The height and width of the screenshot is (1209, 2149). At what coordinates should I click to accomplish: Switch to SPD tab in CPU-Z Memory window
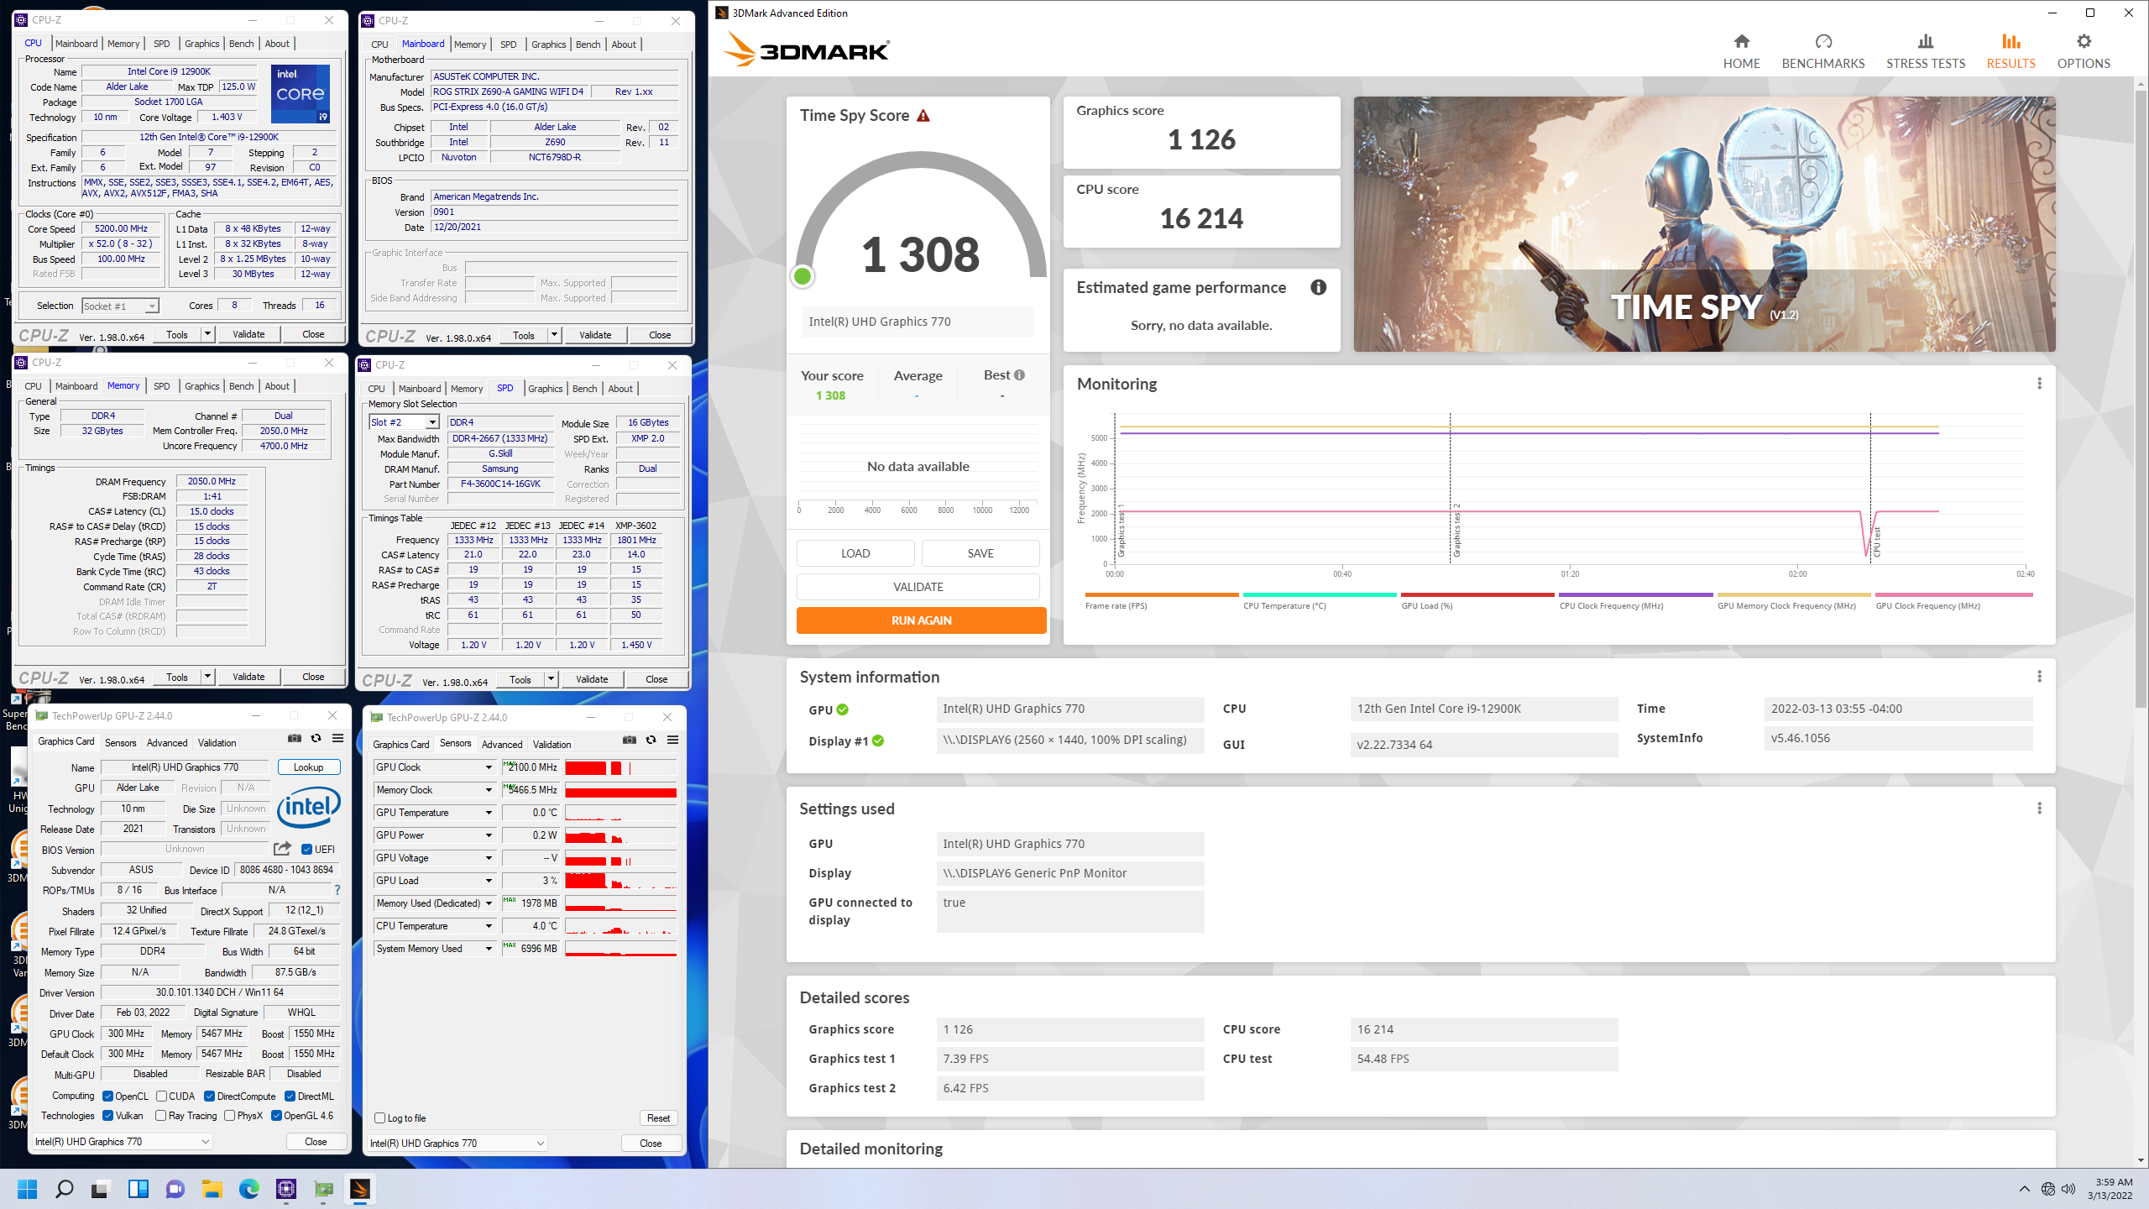tap(162, 386)
